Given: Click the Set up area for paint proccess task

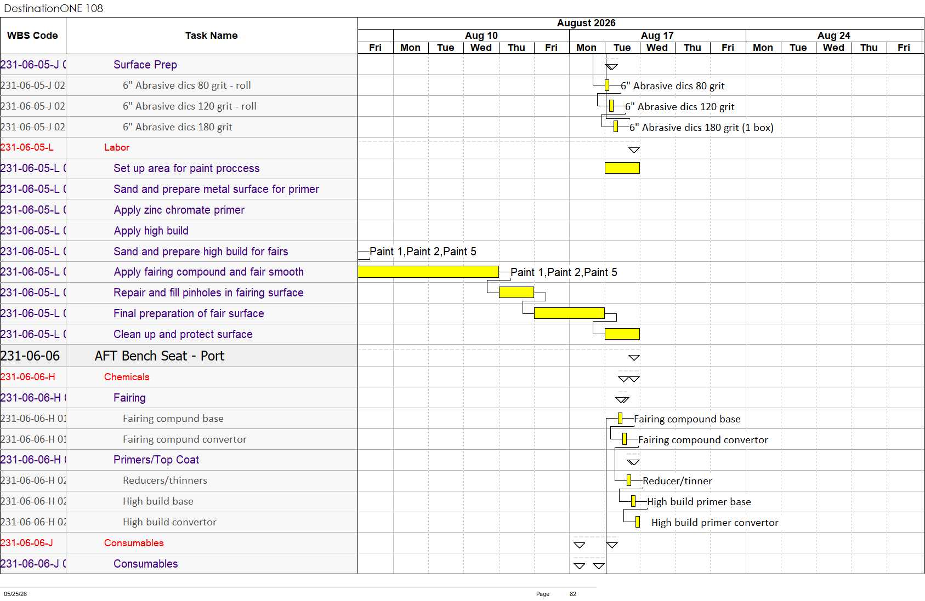Looking at the screenshot, I should point(186,168).
